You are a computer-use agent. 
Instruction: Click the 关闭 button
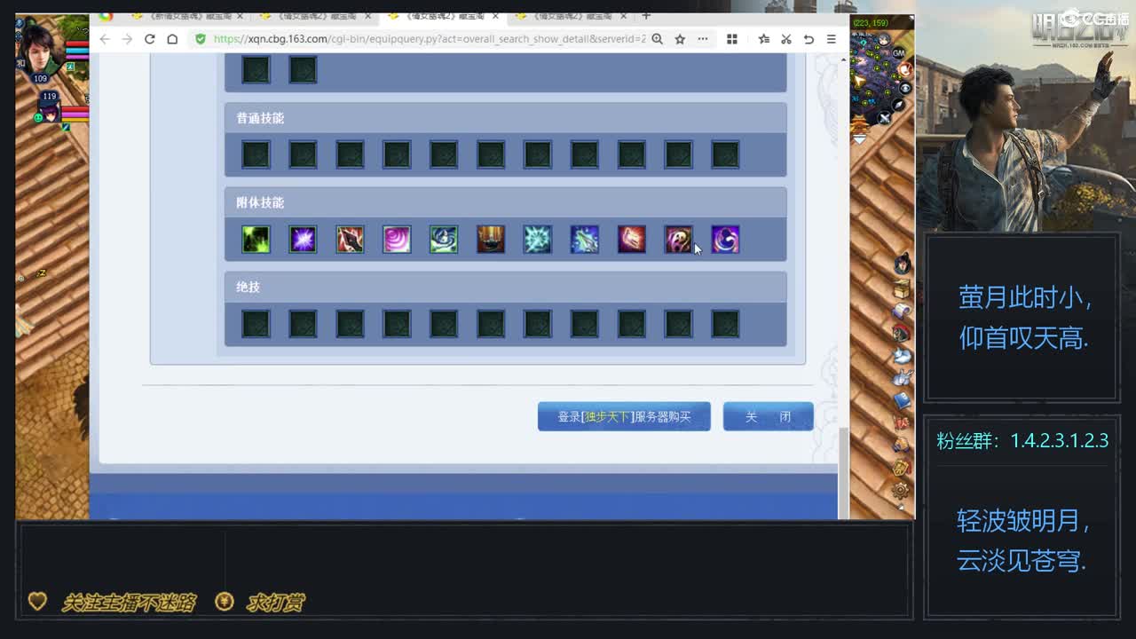coord(769,417)
